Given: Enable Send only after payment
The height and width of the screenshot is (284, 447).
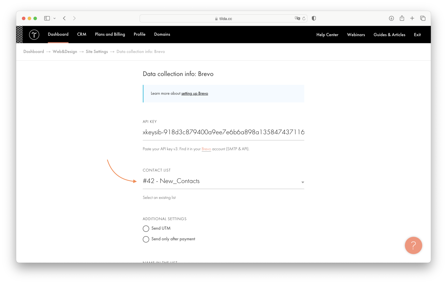Looking at the screenshot, I should [146, 239].
